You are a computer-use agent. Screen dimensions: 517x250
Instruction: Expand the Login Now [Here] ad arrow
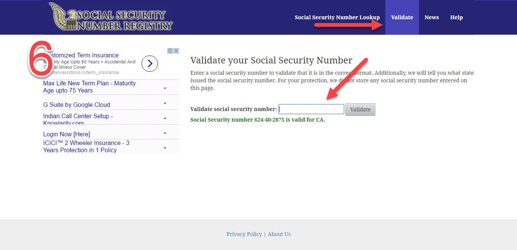[165, 133]
